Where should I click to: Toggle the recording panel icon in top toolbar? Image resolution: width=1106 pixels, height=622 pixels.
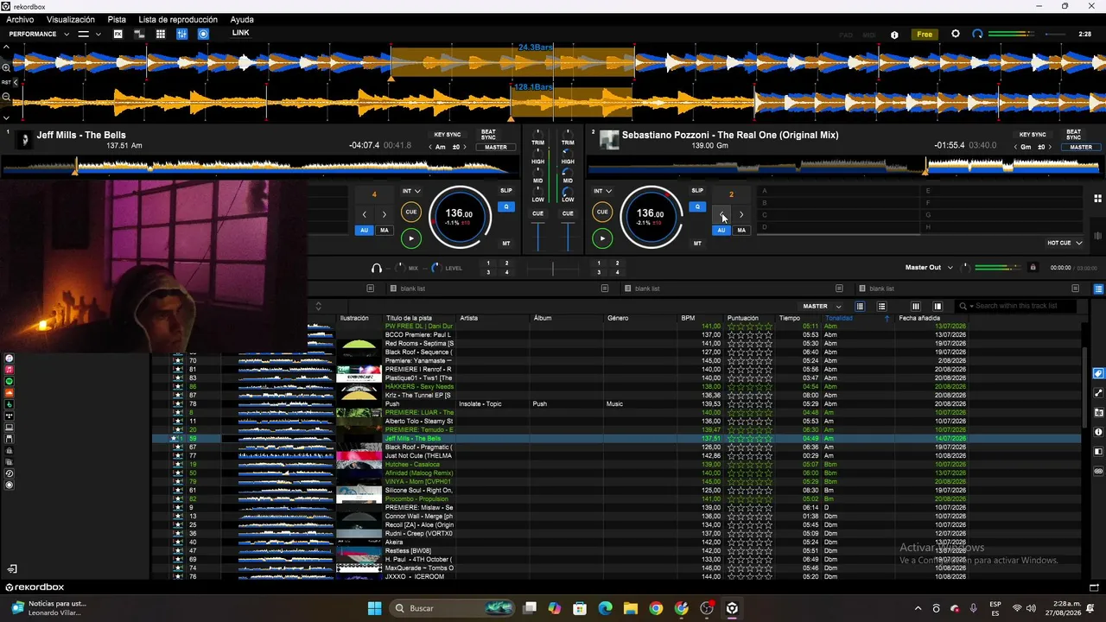pos(203,34)
